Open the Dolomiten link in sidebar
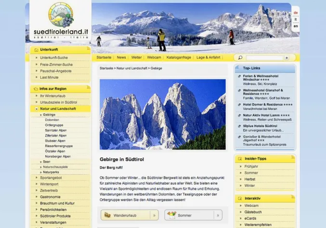 (x=52, y=120)
